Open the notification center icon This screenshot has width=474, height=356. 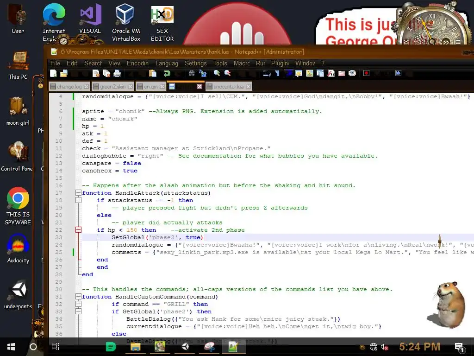pyautogui.click(x=459, y=348)
